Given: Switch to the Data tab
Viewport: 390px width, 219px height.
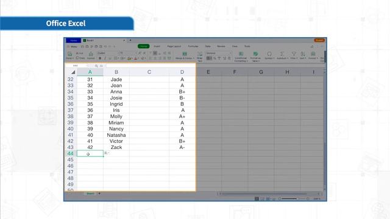Looking at the screenshot, I should [208, 46].
